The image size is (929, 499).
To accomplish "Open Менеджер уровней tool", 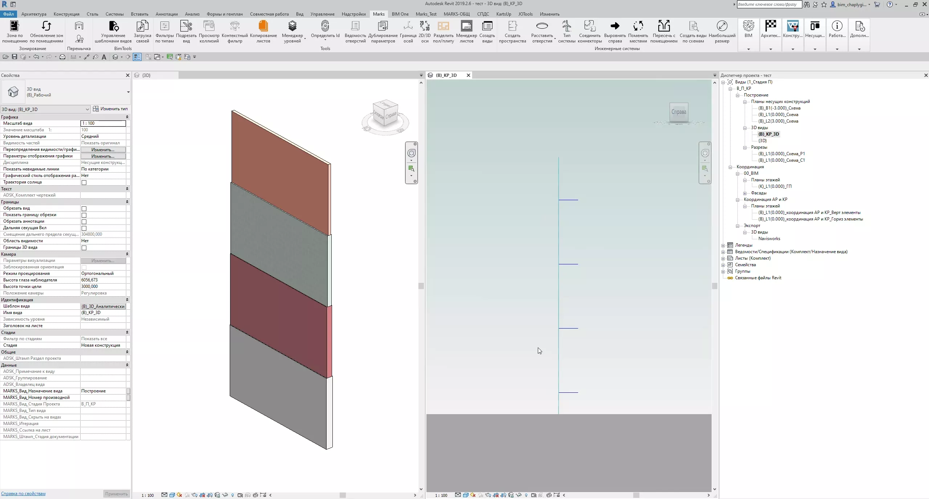I will pyautogui.click(x=292, y=26).
